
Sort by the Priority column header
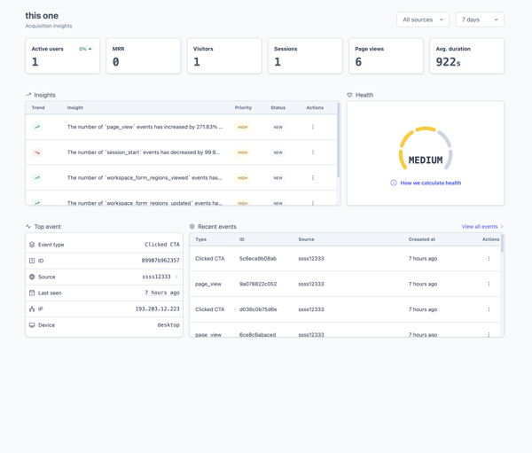pyautogui.click(x=243, y=107)
